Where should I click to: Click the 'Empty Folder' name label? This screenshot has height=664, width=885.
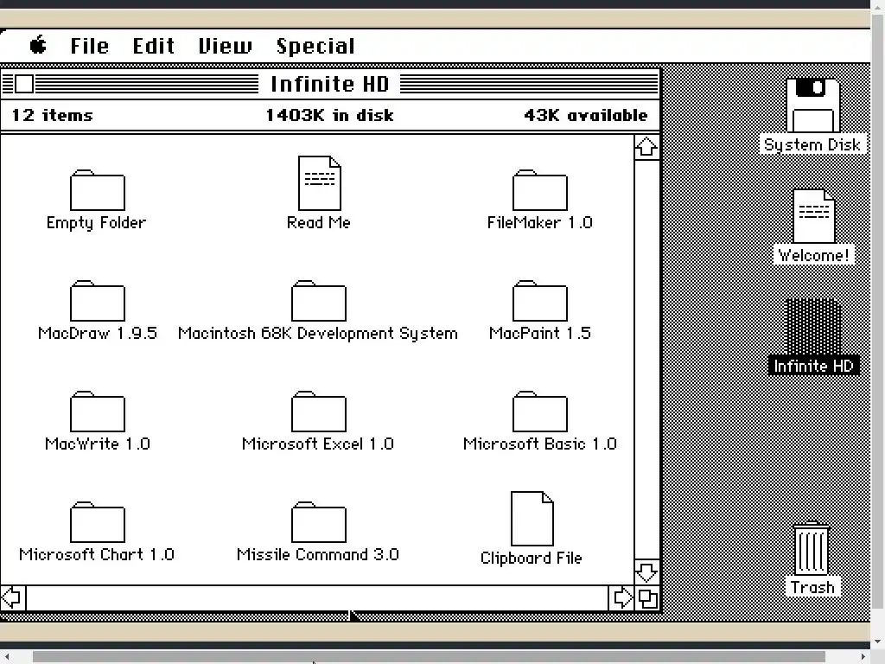(x=97, y=223)
